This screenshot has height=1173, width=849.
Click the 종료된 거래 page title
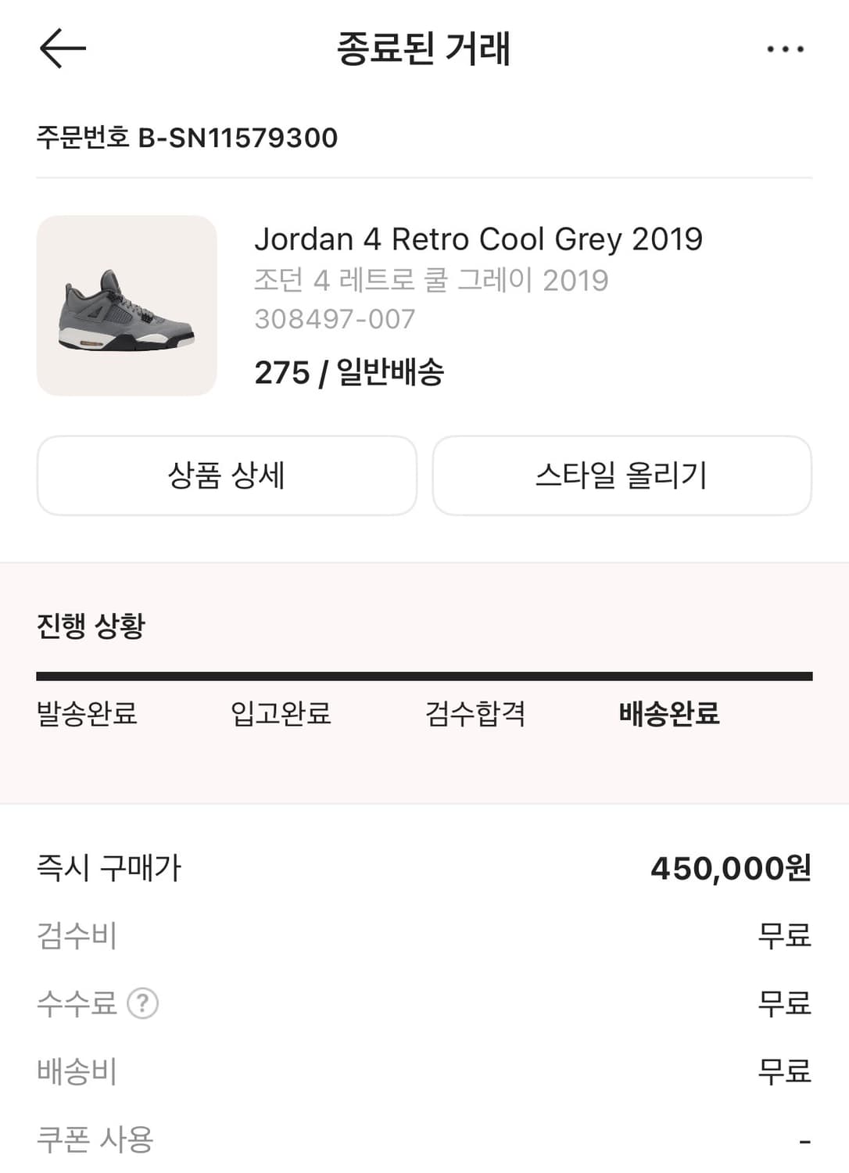pos(423,48)
